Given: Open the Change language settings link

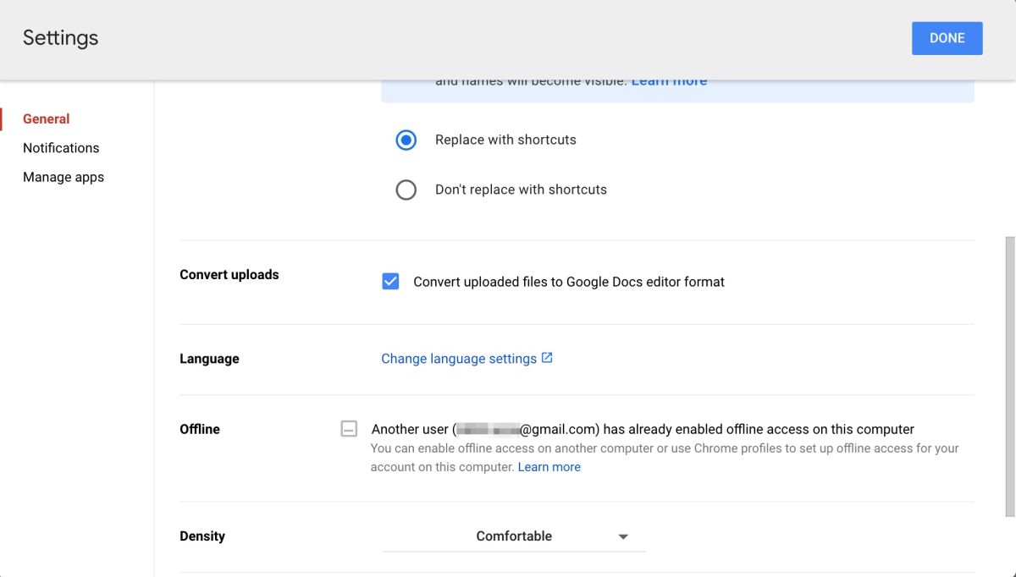Looking at the screenshot, I should (x=458, y=359).
